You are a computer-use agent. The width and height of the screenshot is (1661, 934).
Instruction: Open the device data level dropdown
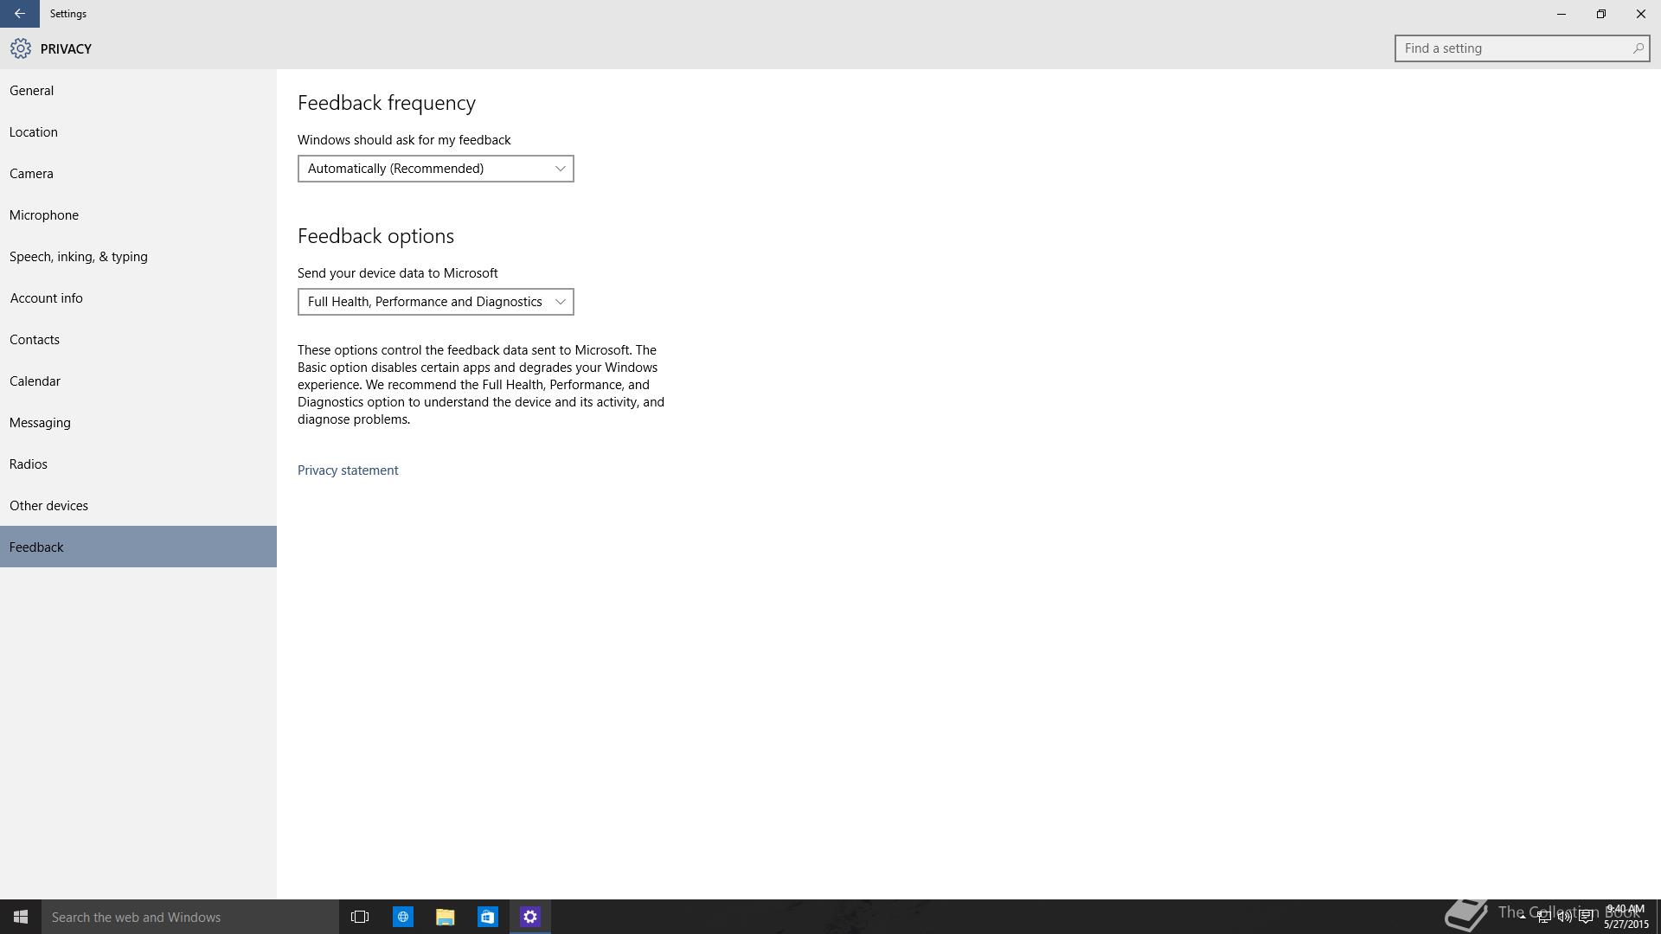pyautogui.click(x=436, y=302)
